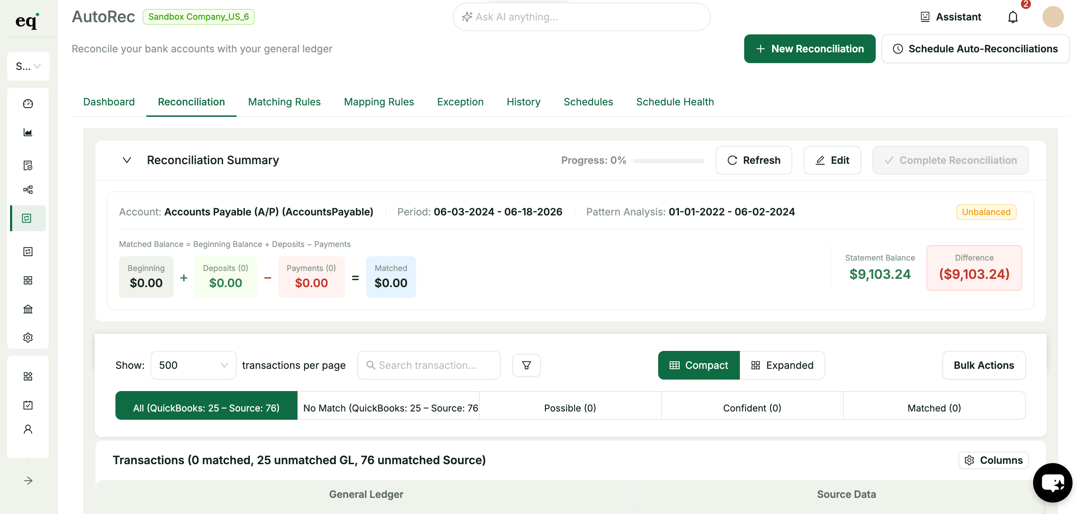Open the Schedule Health tab
This screenshot has width=1084, height=514.
coord(675,102)
